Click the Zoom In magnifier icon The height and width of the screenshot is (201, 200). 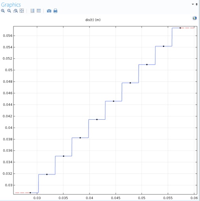pyautogui.click(x=3, y=11)
